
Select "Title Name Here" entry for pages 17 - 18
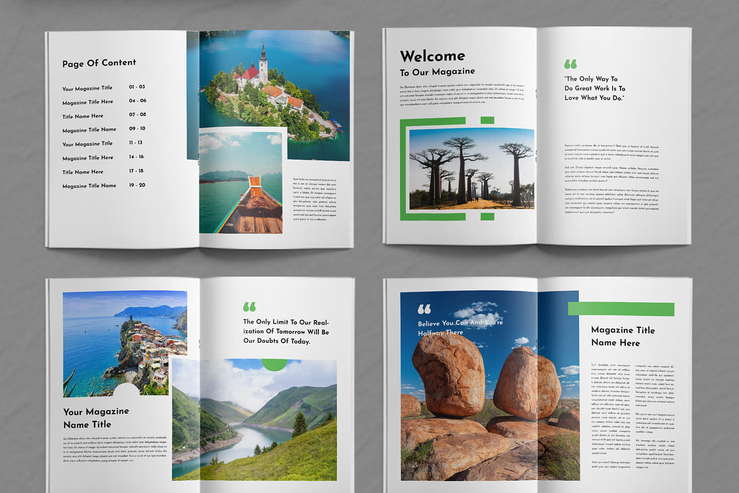point(83,172)
